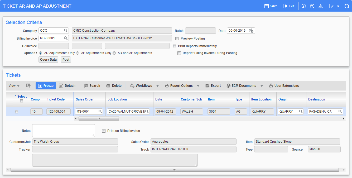
Task: Open the information icon in title bar
Action: 303,6
